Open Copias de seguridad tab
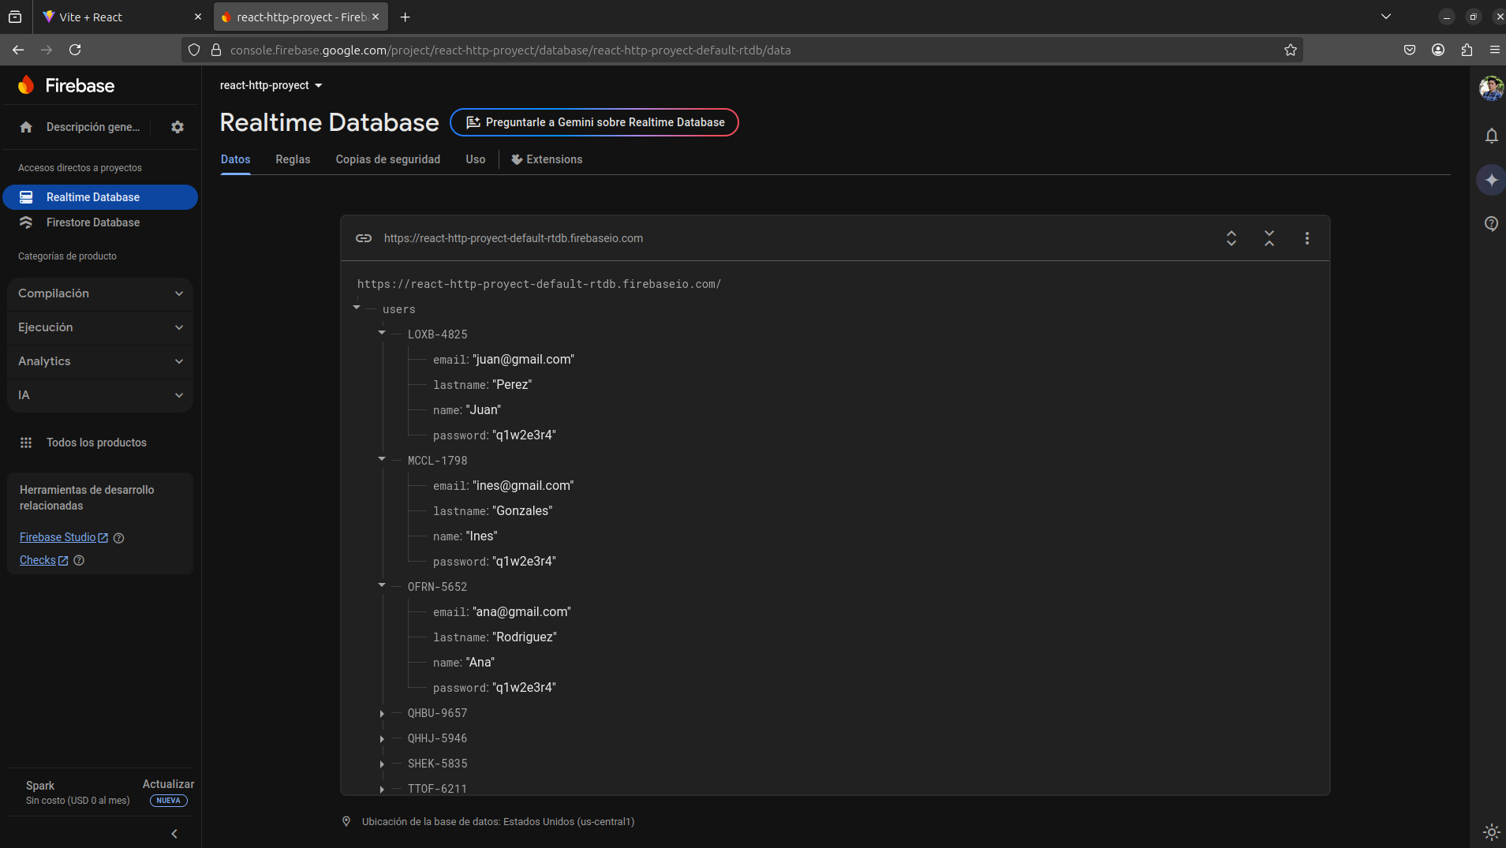Image resolution: width=1506 pixels, height=848 pixels. (x=388, y=159)
